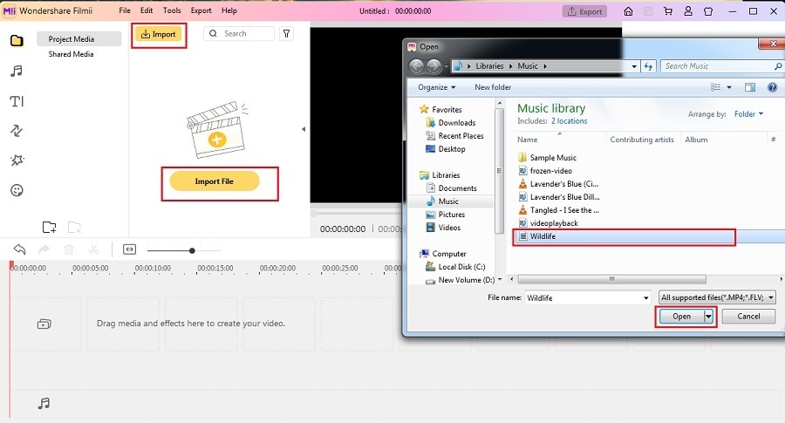Open the Audio music-note sidebar icon
785x423 pixels.
pyautogui.click(x=17, y=72)
